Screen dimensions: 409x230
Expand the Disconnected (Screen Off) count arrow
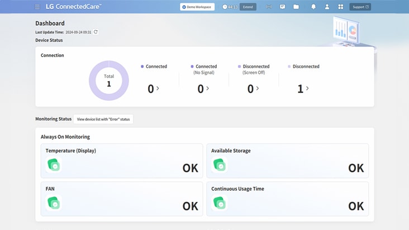(x=258, y=88)
